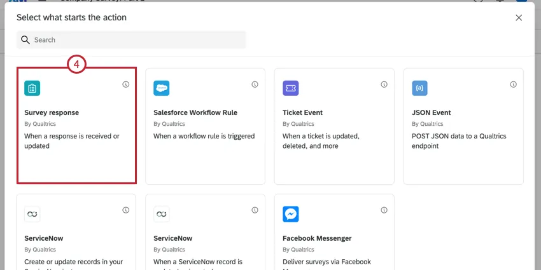
Task: Choose the Facebook Messenger title
Action: click(317, 238)
